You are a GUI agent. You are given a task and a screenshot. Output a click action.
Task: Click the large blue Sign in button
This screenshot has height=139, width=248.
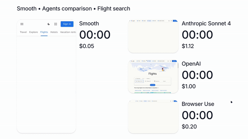click(67, 24)
